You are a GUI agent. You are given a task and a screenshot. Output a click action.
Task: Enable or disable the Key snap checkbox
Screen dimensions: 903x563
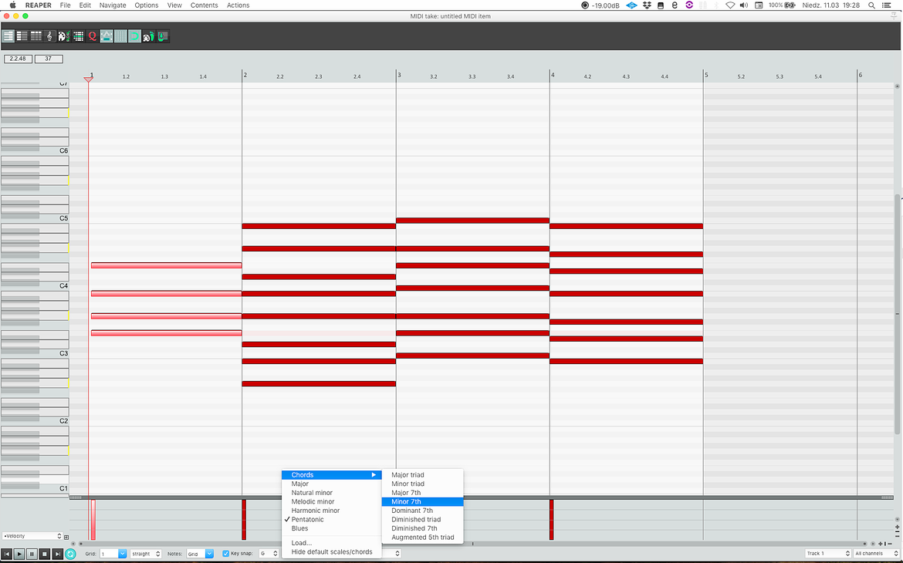tap(225, 554)
